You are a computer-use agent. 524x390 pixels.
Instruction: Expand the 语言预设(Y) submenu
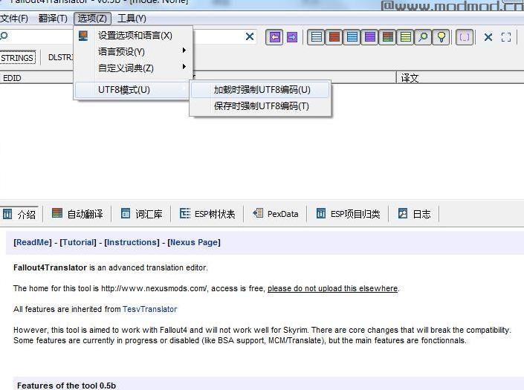[133, 52]
